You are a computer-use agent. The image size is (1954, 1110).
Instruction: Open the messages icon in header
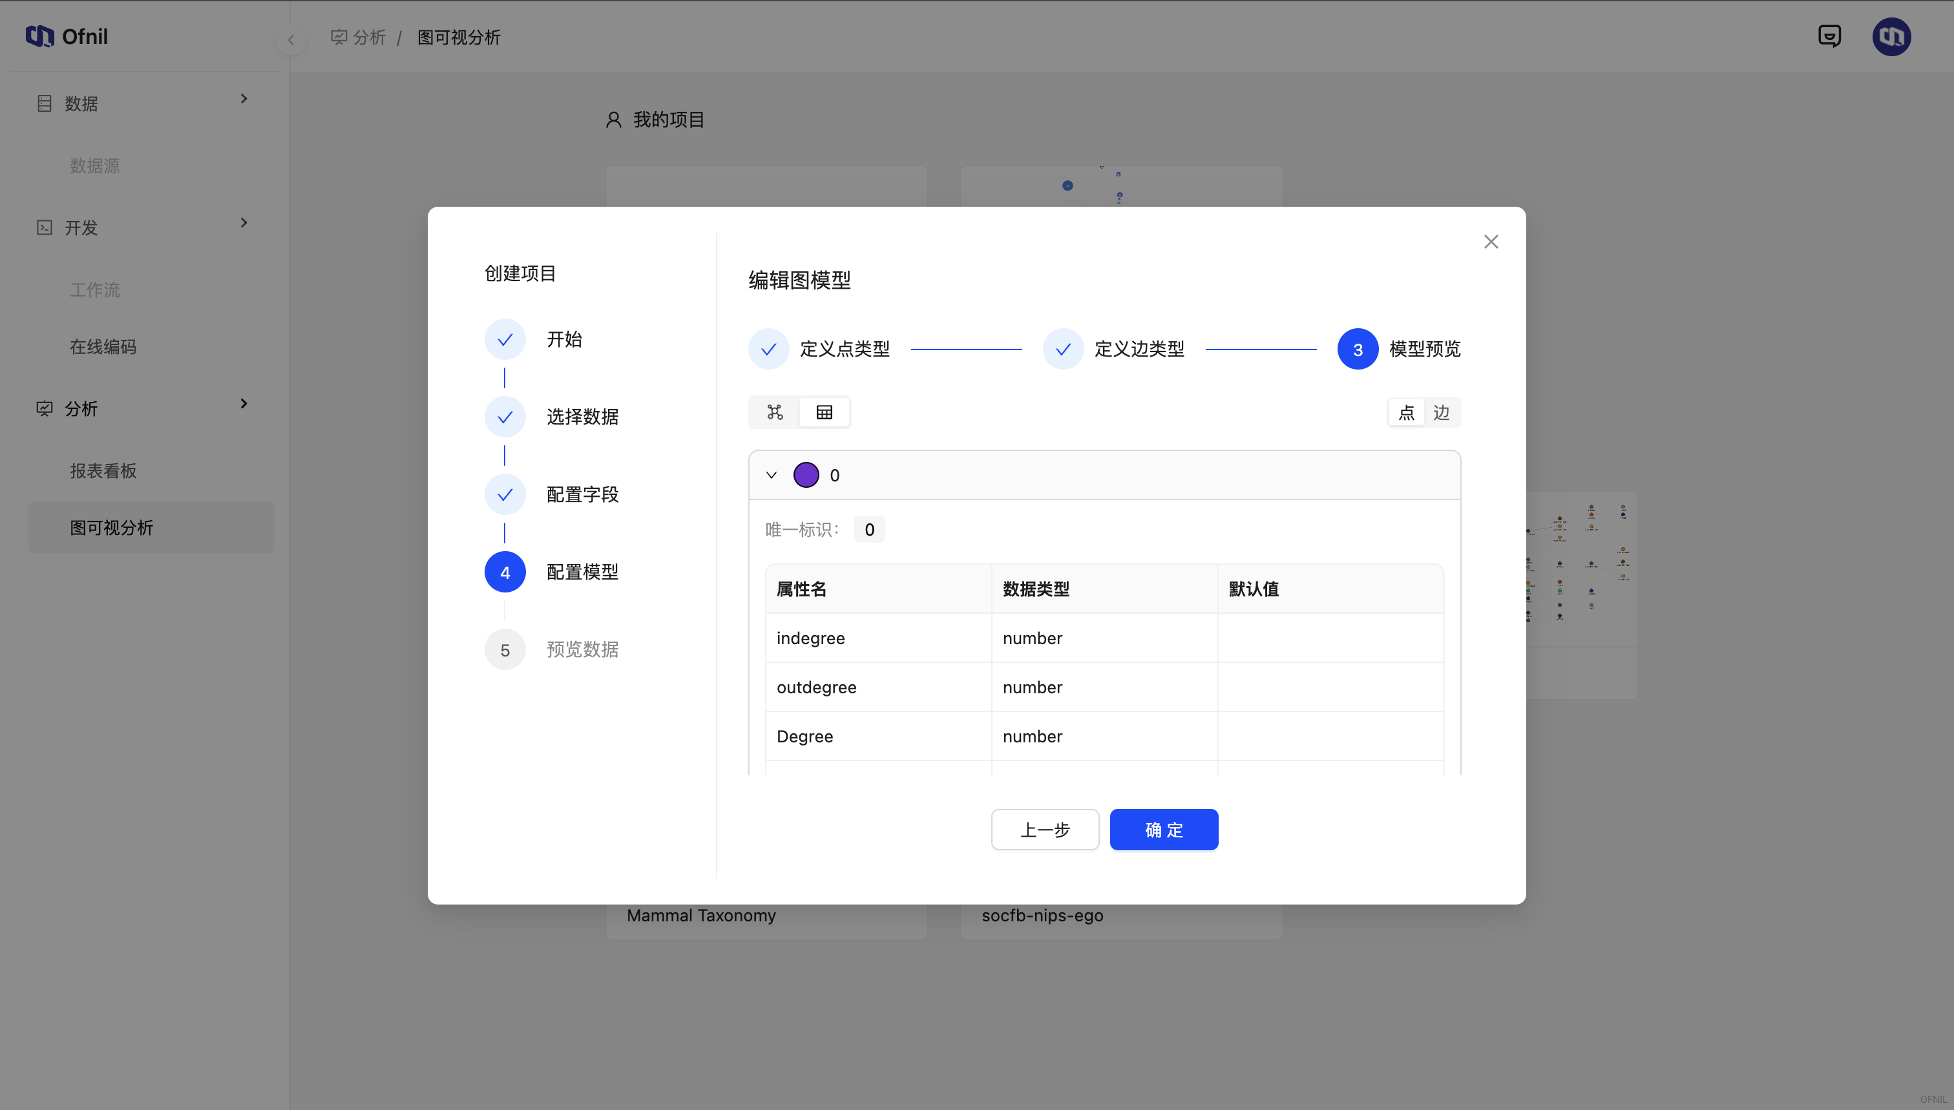click(x=1829, y=36)
